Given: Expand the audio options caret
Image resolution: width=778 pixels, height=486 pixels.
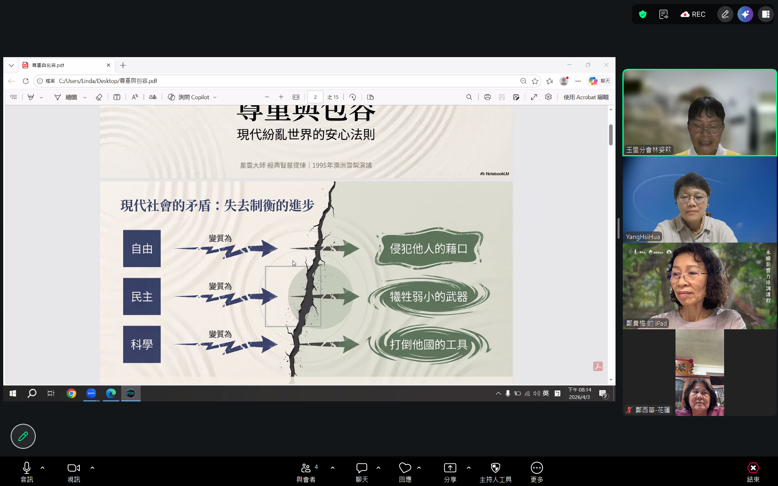Looking at the screenshot, I should 43,468.
